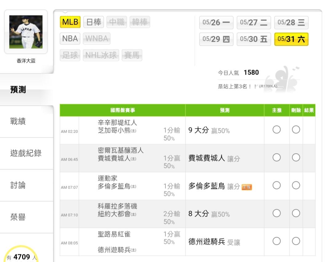Open the 討論 sidebar section
Image resolution: width=332 pixels, height=262 pixels.
point(26,185)
